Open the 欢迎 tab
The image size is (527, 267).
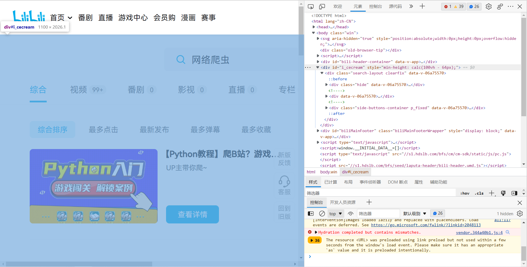point(337,7)
